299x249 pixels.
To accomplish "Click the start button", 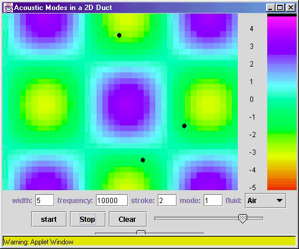I will pos(49,219).
